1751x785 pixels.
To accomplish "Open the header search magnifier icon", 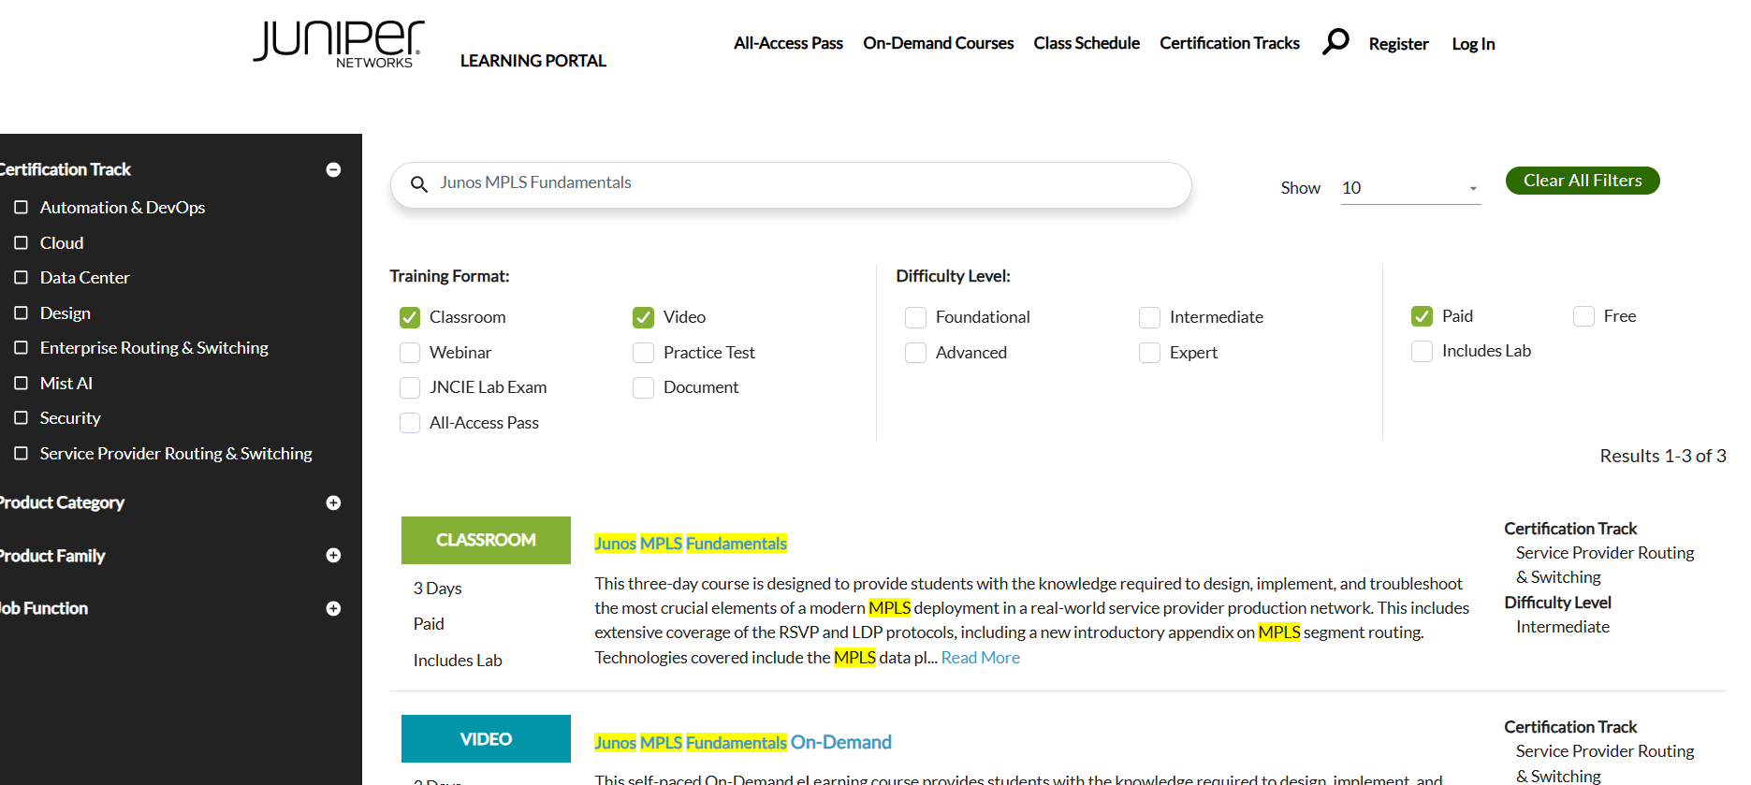I will pyautogui.click(x=1335, y=41).
